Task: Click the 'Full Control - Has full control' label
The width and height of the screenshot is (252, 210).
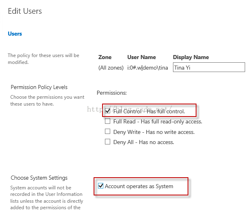Action: [x=149, y=111]
